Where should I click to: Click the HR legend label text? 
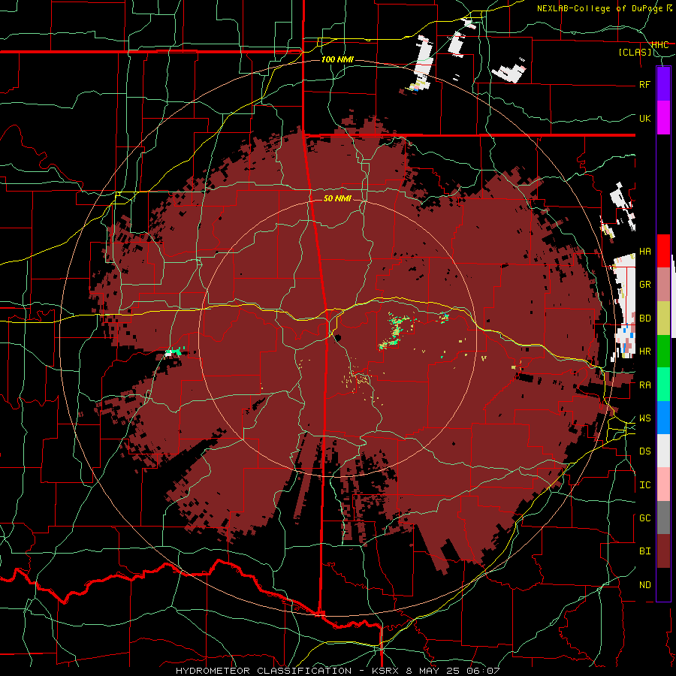coord(644,352)
